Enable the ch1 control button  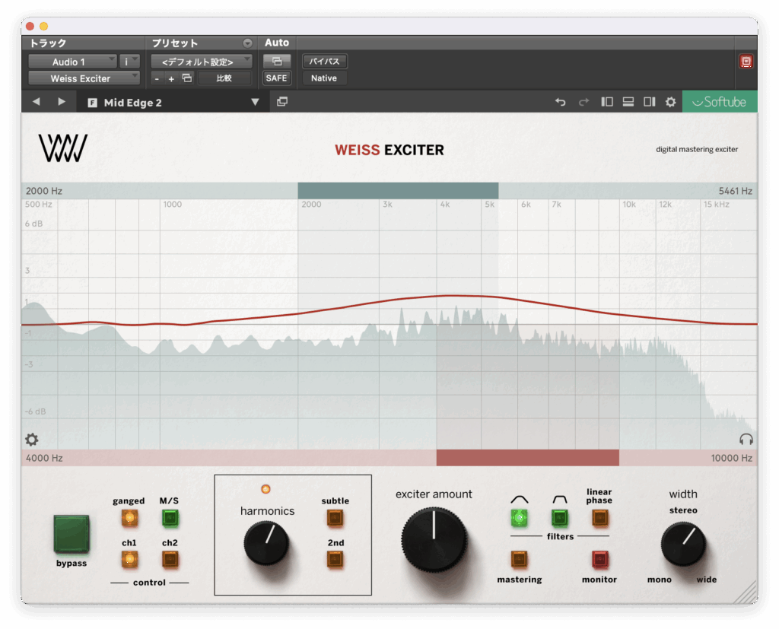pos(129,560)
